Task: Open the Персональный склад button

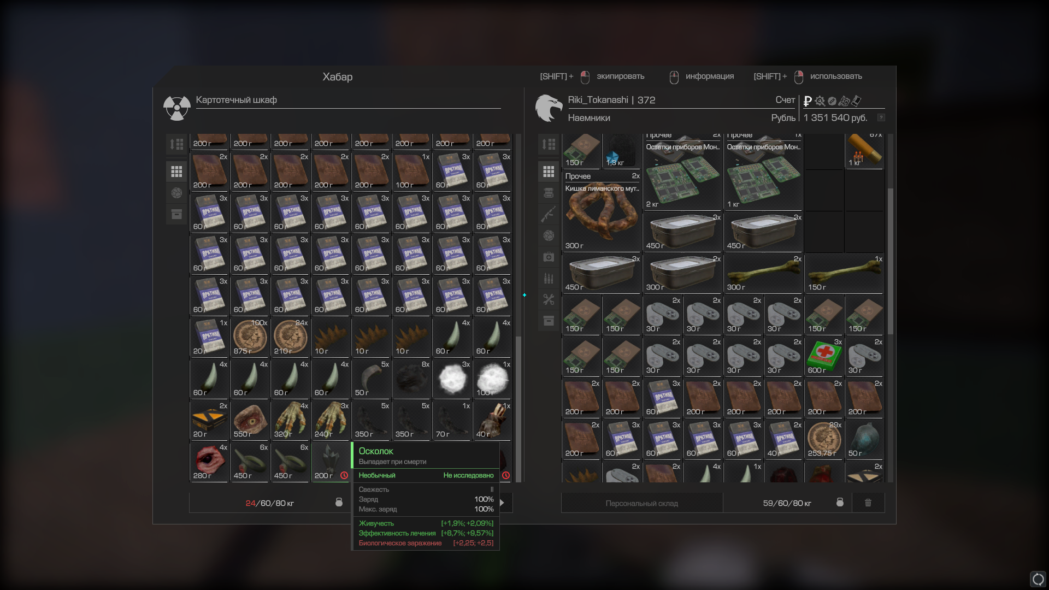Action: 641,503
